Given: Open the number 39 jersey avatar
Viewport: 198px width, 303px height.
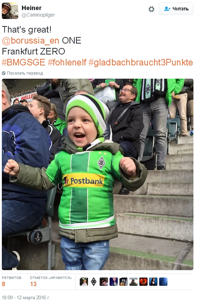Looking at the screenshot, I should coord(124,282).
